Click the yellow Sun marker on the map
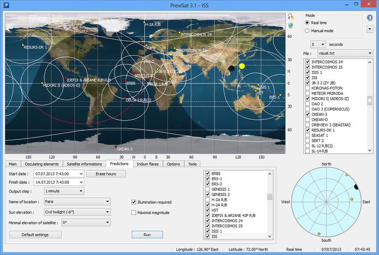This screenshot has height=255, width=379. pyautogui.click(x=242, y=66)
